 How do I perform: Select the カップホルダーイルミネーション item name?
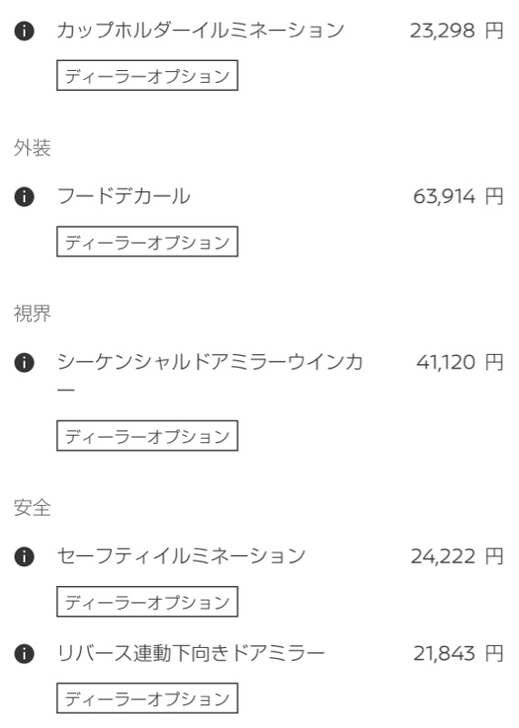(200, 31)
